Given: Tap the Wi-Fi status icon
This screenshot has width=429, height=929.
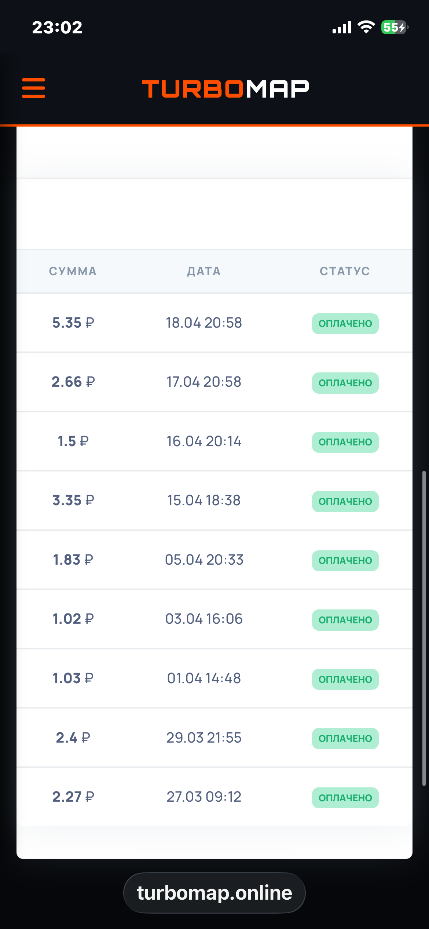Looking at the screenshot, I should click(366, 27).
